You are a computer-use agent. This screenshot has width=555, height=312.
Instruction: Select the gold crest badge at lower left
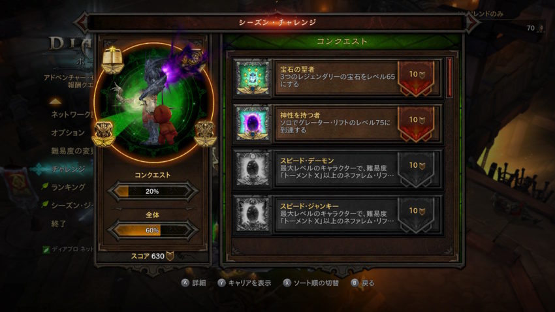tap(104, 134)
